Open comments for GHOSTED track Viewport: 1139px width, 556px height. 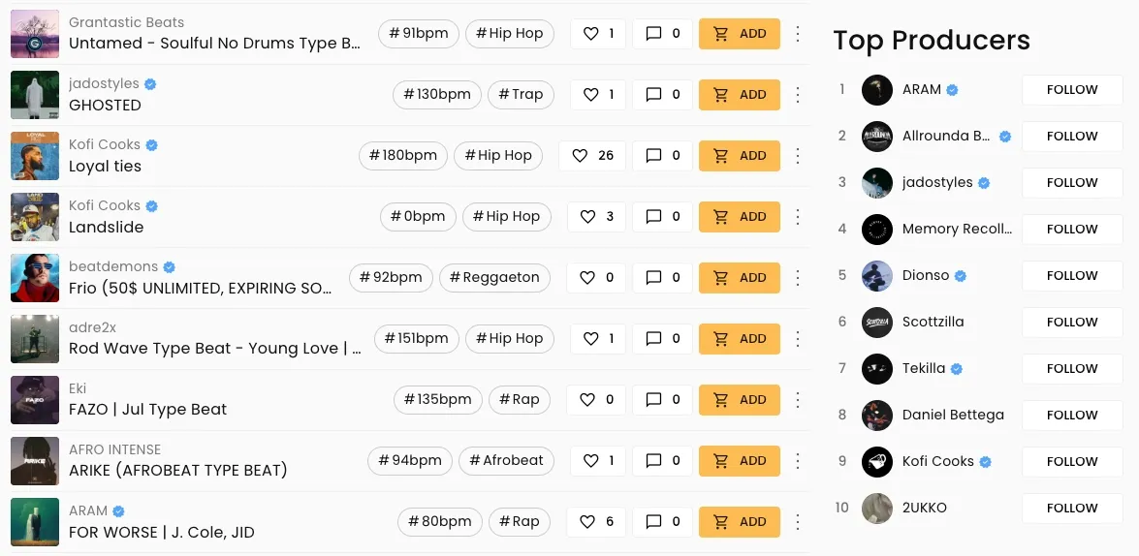[x=662, y=94]
